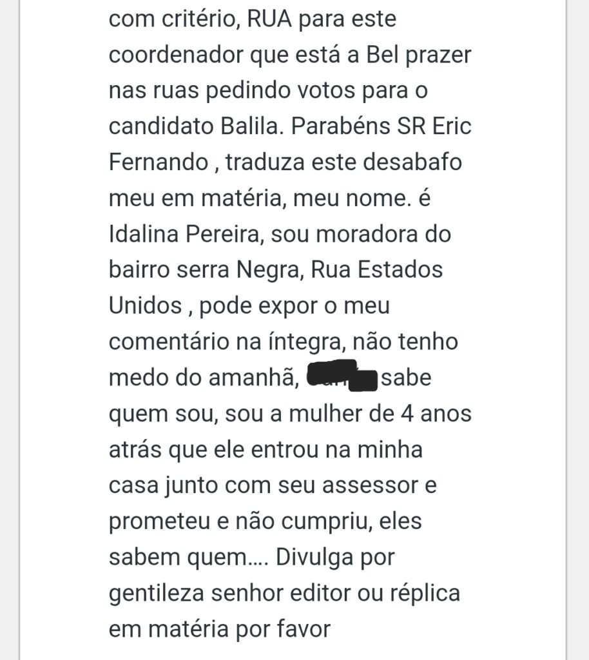Click the blacked-out redacted name

342,376
